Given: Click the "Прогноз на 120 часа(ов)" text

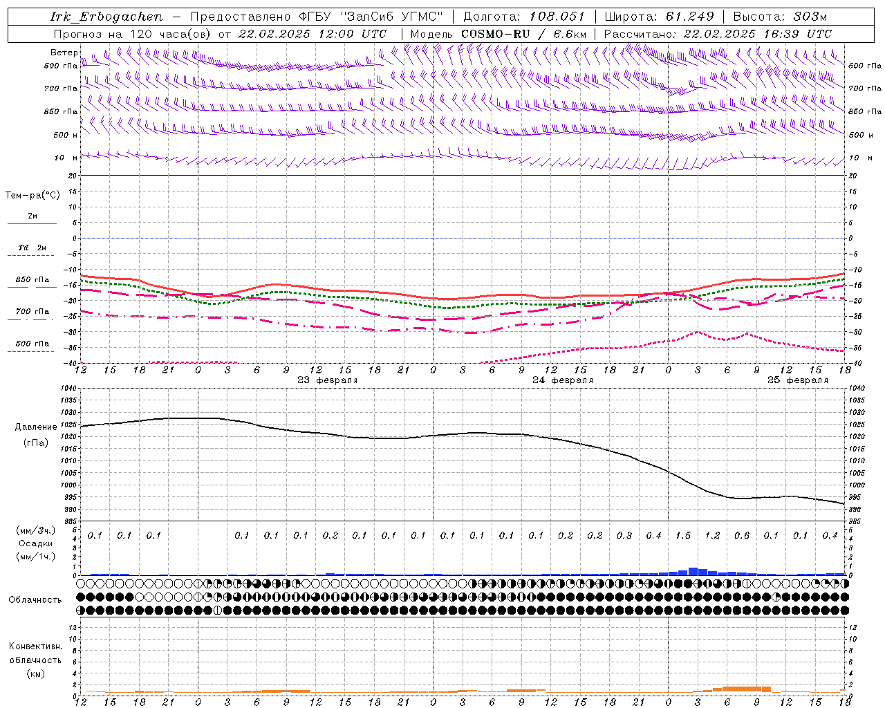Looking at the screenshot, I should tap(133, 34).
